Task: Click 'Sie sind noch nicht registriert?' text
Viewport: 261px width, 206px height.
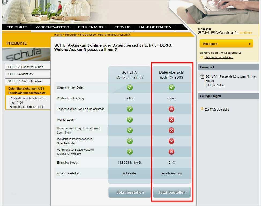Action: 220,53
